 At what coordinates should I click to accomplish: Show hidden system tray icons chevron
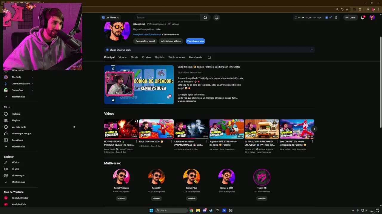353,210
